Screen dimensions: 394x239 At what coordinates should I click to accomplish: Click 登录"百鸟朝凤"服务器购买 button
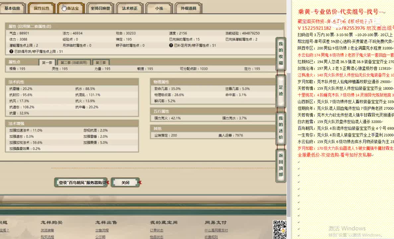coord(81,182)
